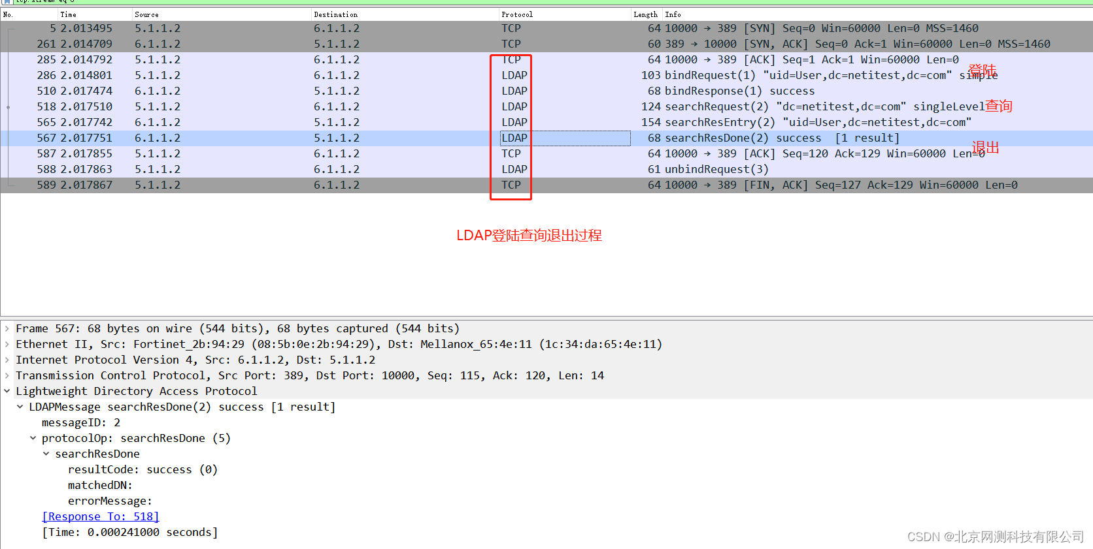Select packet 285 ACK row
This screenshot has height=549, width=1093.
click(546, 59)
